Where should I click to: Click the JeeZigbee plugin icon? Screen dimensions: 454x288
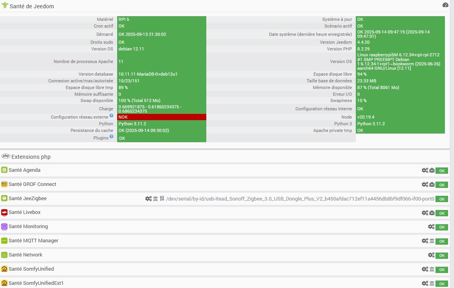coord(4,198)
